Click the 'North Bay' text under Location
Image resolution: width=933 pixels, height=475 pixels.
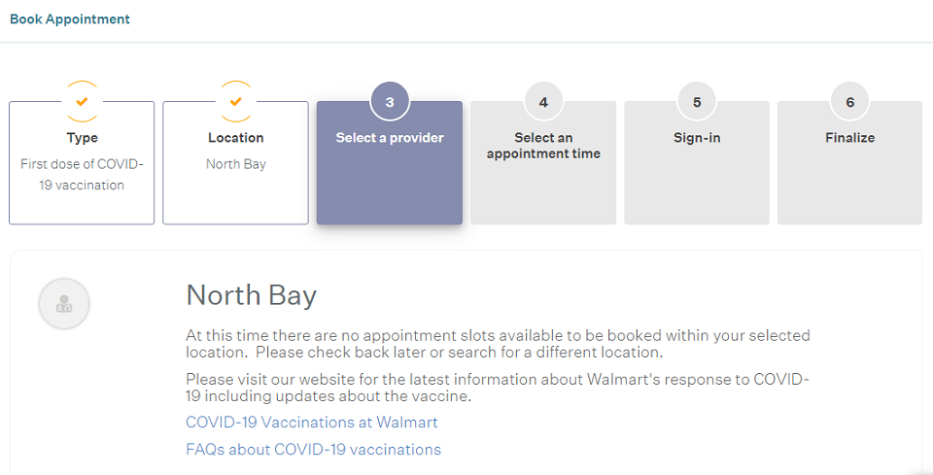(x=235, y=164)
